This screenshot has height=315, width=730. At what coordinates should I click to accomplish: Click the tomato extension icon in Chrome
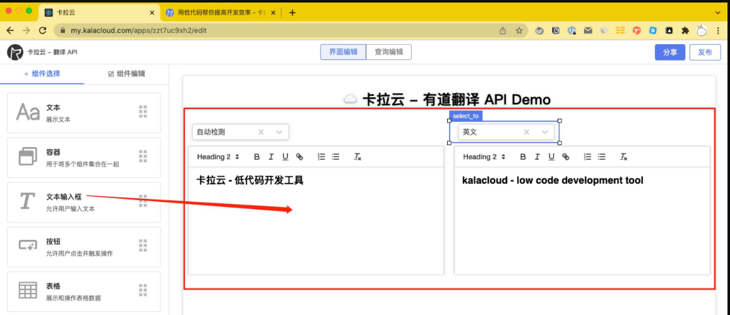(539, 30)
